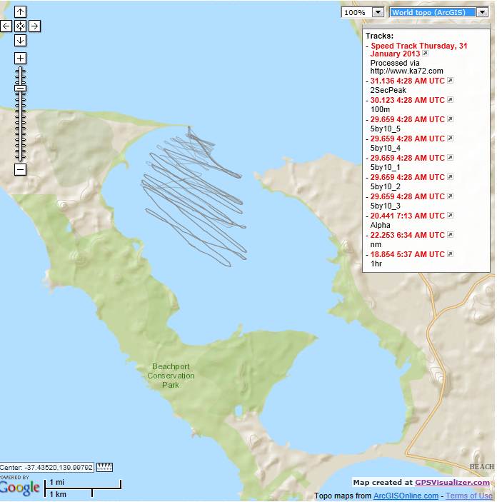Zoom out using the minus button
Viewport: 497px width, 502px height.
click(20, 169)
